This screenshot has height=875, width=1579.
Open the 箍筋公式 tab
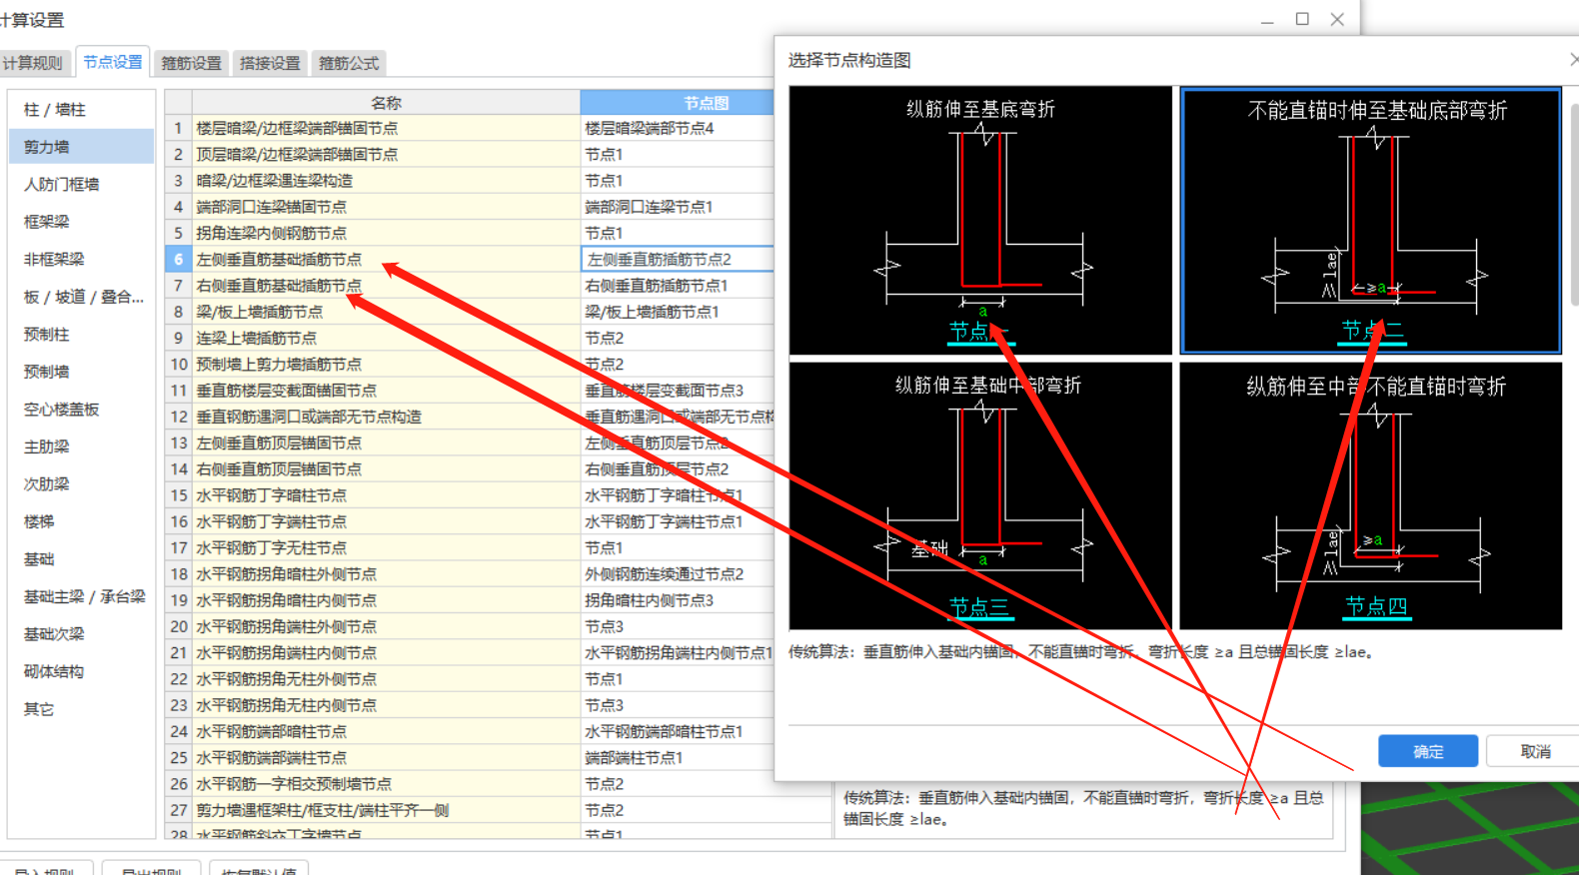(349, 63)
